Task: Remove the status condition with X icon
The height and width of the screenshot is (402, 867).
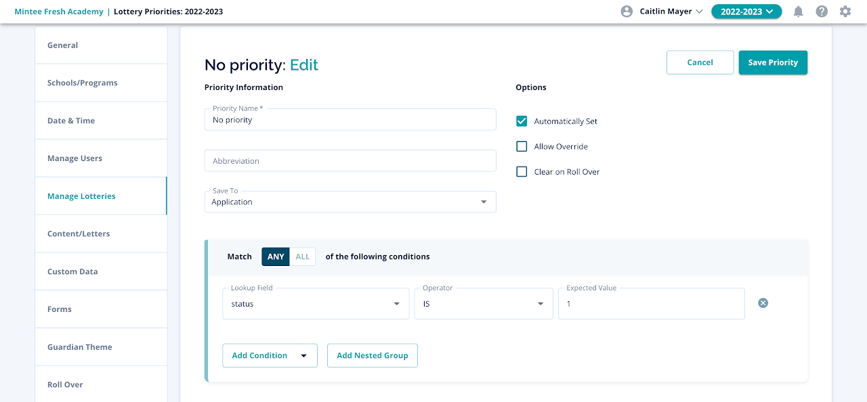Action: (763, 303)
